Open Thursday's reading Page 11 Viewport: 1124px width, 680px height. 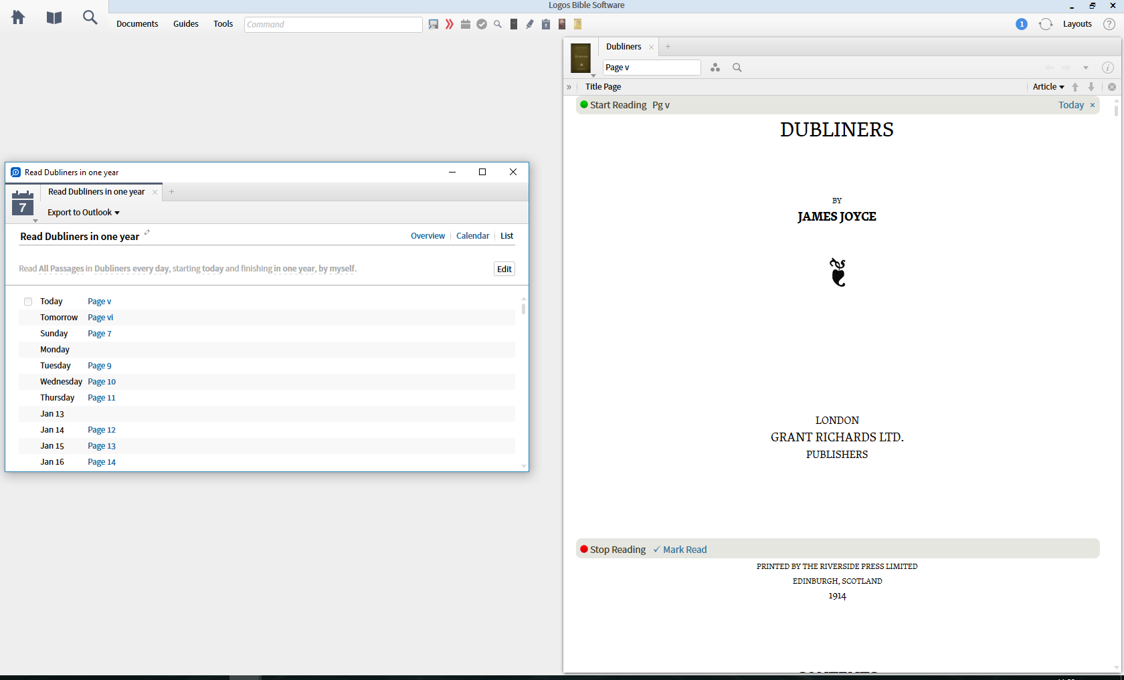102,398
